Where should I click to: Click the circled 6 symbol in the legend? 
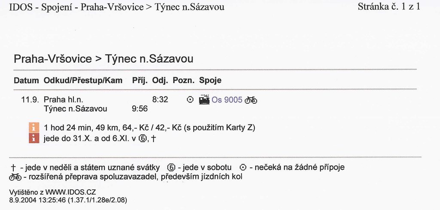tap(171, 168)
